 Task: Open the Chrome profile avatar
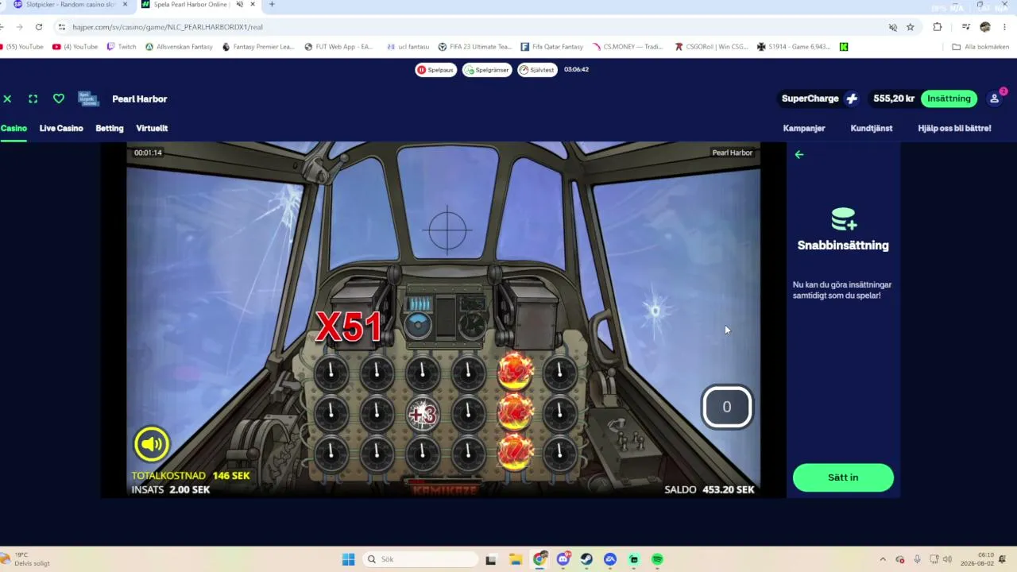985,27
